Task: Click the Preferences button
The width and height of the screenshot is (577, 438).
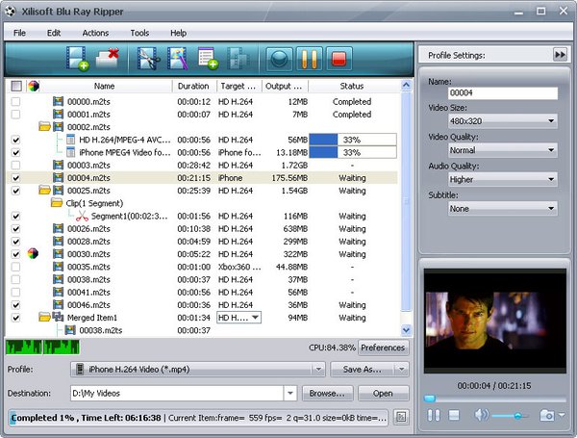Action: click(x=382, y=348)
